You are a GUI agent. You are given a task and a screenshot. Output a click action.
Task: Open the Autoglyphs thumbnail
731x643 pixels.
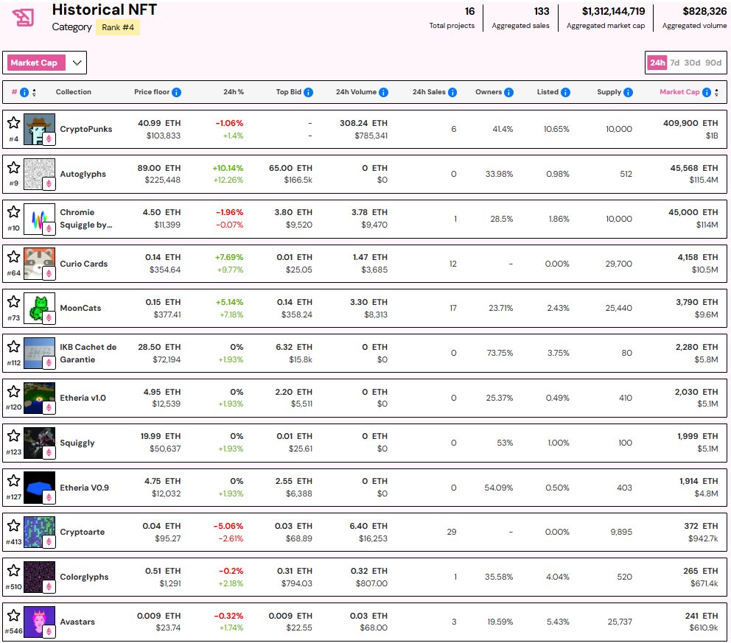[x=39, y=174]
